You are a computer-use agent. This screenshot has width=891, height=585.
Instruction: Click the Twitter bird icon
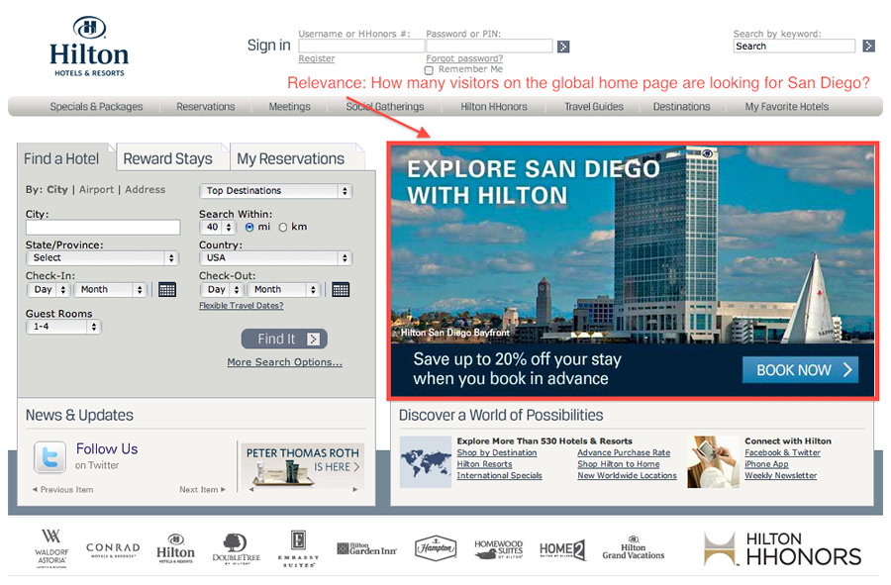pos(50,457)
